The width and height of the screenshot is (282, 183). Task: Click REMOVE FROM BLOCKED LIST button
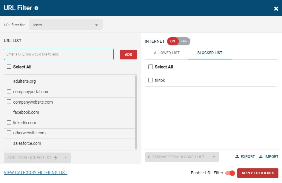click(177, 157)
